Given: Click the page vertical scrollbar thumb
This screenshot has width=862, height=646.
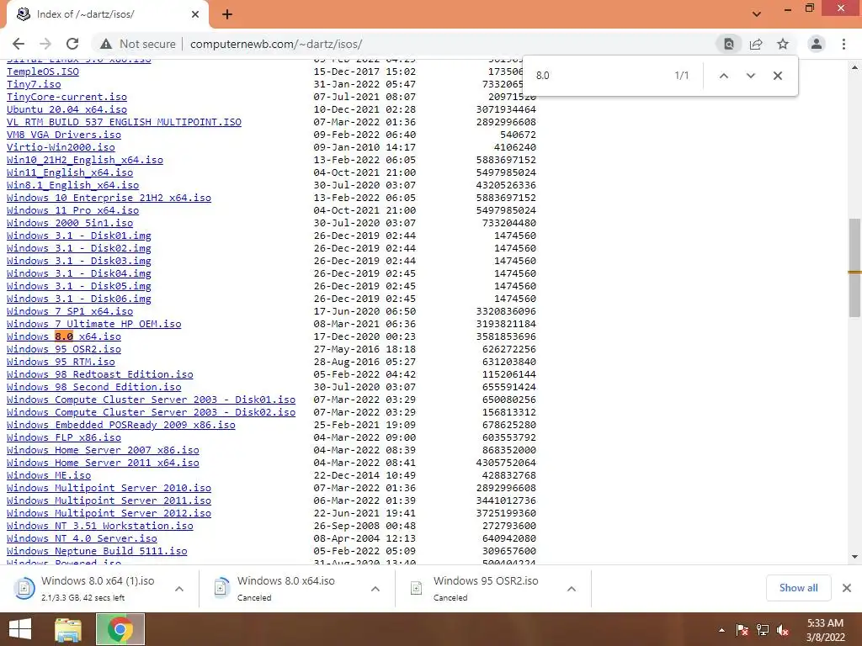Looking at the screenshot, I should tap(854, 267).
